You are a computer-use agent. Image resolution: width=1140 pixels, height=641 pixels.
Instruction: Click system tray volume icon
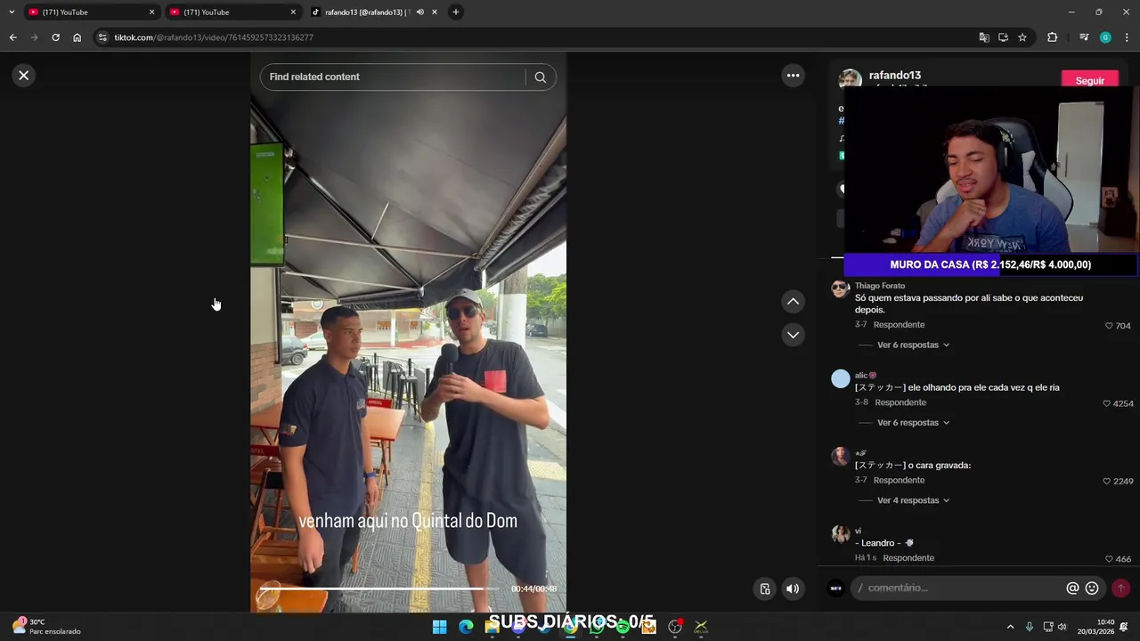(1062, 627)
